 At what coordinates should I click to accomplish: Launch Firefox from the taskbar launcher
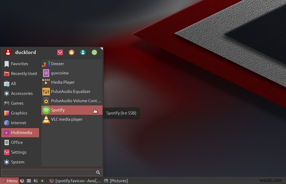[22, 181]
